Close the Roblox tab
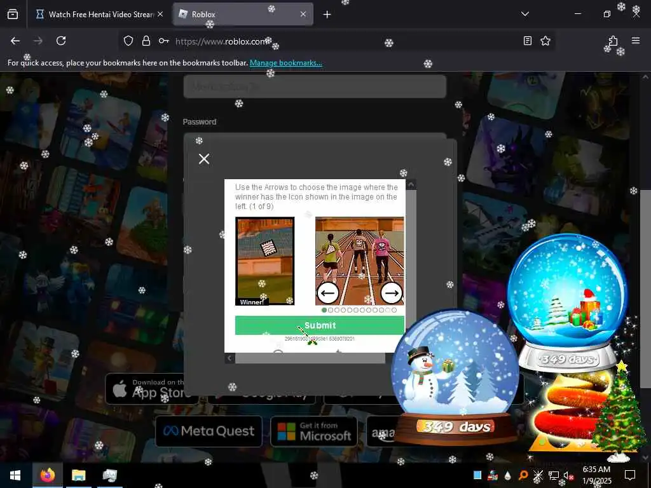The height and width of the screenshot is (488, 651). (303, 14)
